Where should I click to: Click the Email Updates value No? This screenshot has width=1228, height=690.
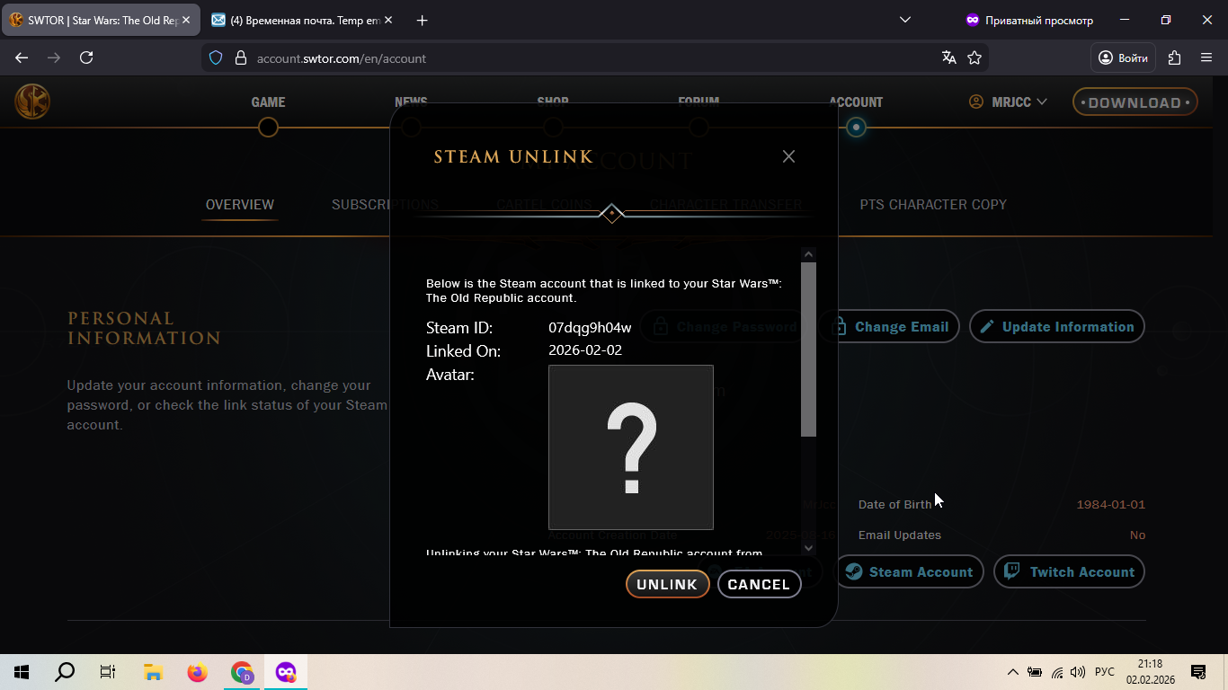[x=1137, y=535]
